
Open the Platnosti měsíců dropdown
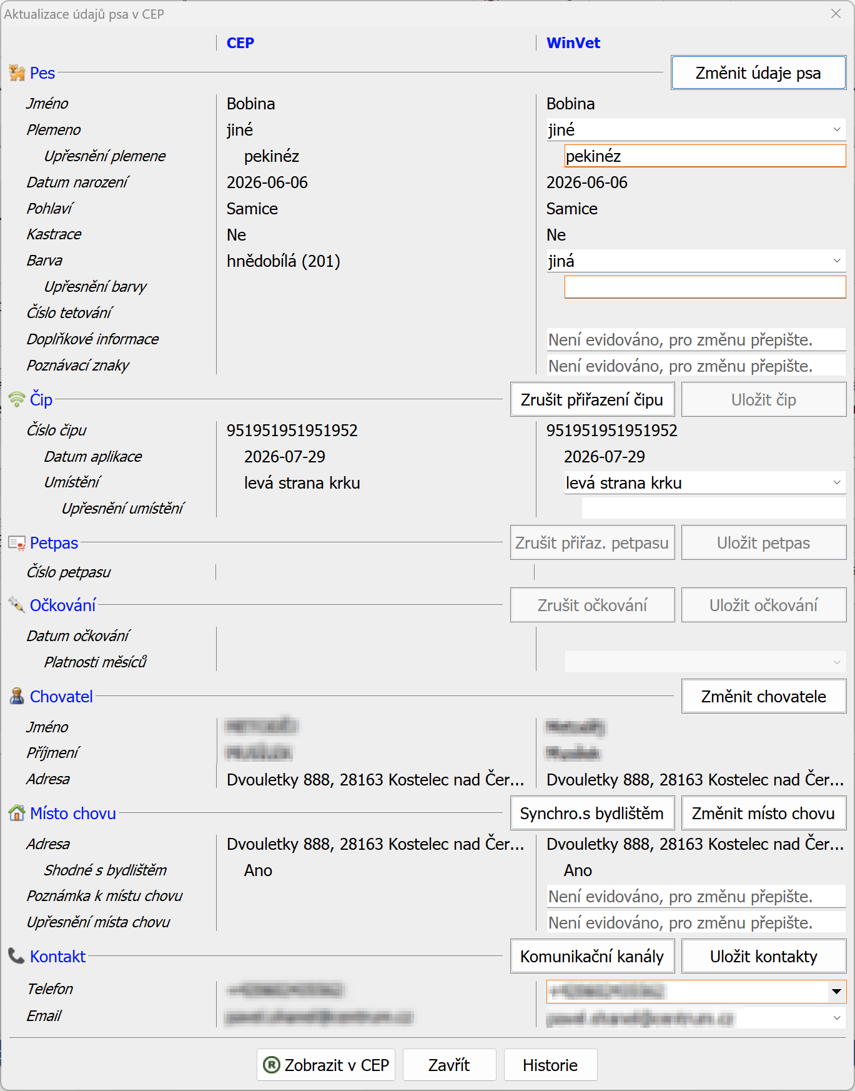pos(705,662)
